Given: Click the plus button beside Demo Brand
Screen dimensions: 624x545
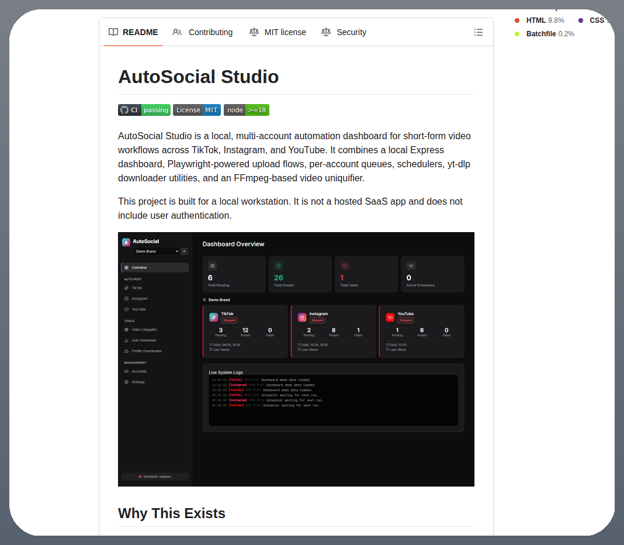Looking at the screenshot, I should (184, 251).
